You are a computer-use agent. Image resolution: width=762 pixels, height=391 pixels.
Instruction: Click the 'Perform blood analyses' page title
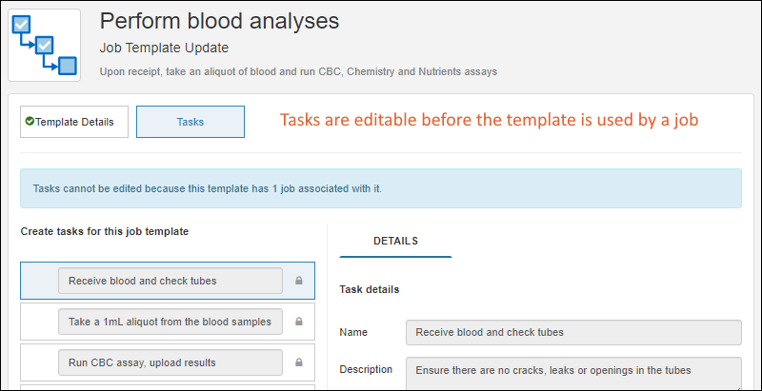(219, 20)
